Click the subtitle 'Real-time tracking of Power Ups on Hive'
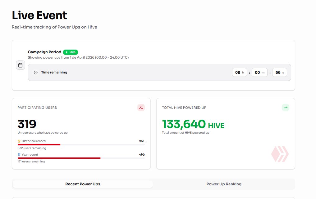This screenshot has height=199, width=316. [x=54, y=27]
